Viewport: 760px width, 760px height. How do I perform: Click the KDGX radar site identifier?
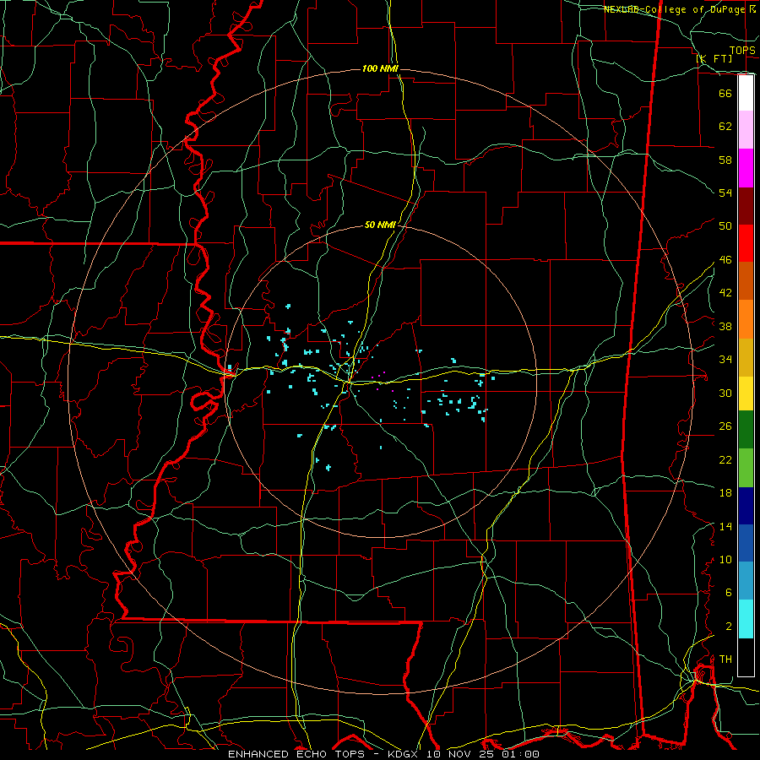pos(402,754)
